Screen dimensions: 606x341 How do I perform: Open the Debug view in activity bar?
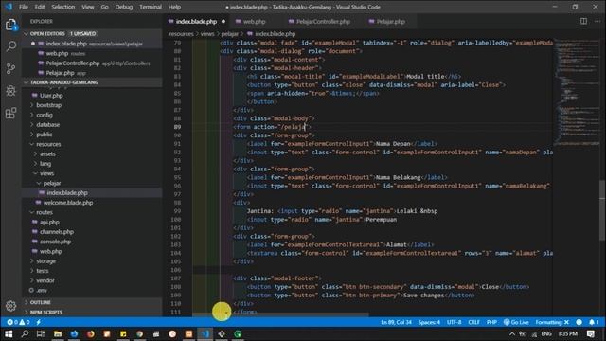(x=10, y=91)
